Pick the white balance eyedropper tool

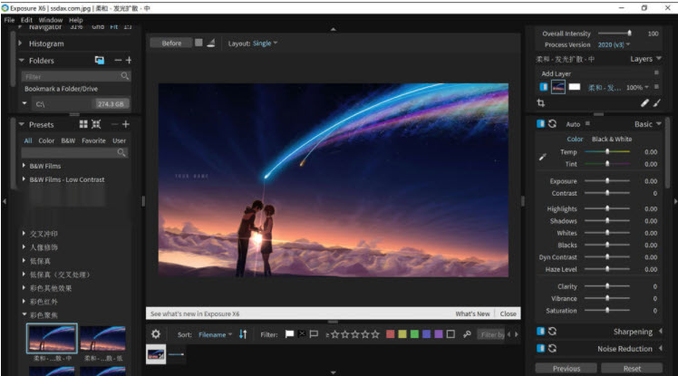tap(543, 157)
